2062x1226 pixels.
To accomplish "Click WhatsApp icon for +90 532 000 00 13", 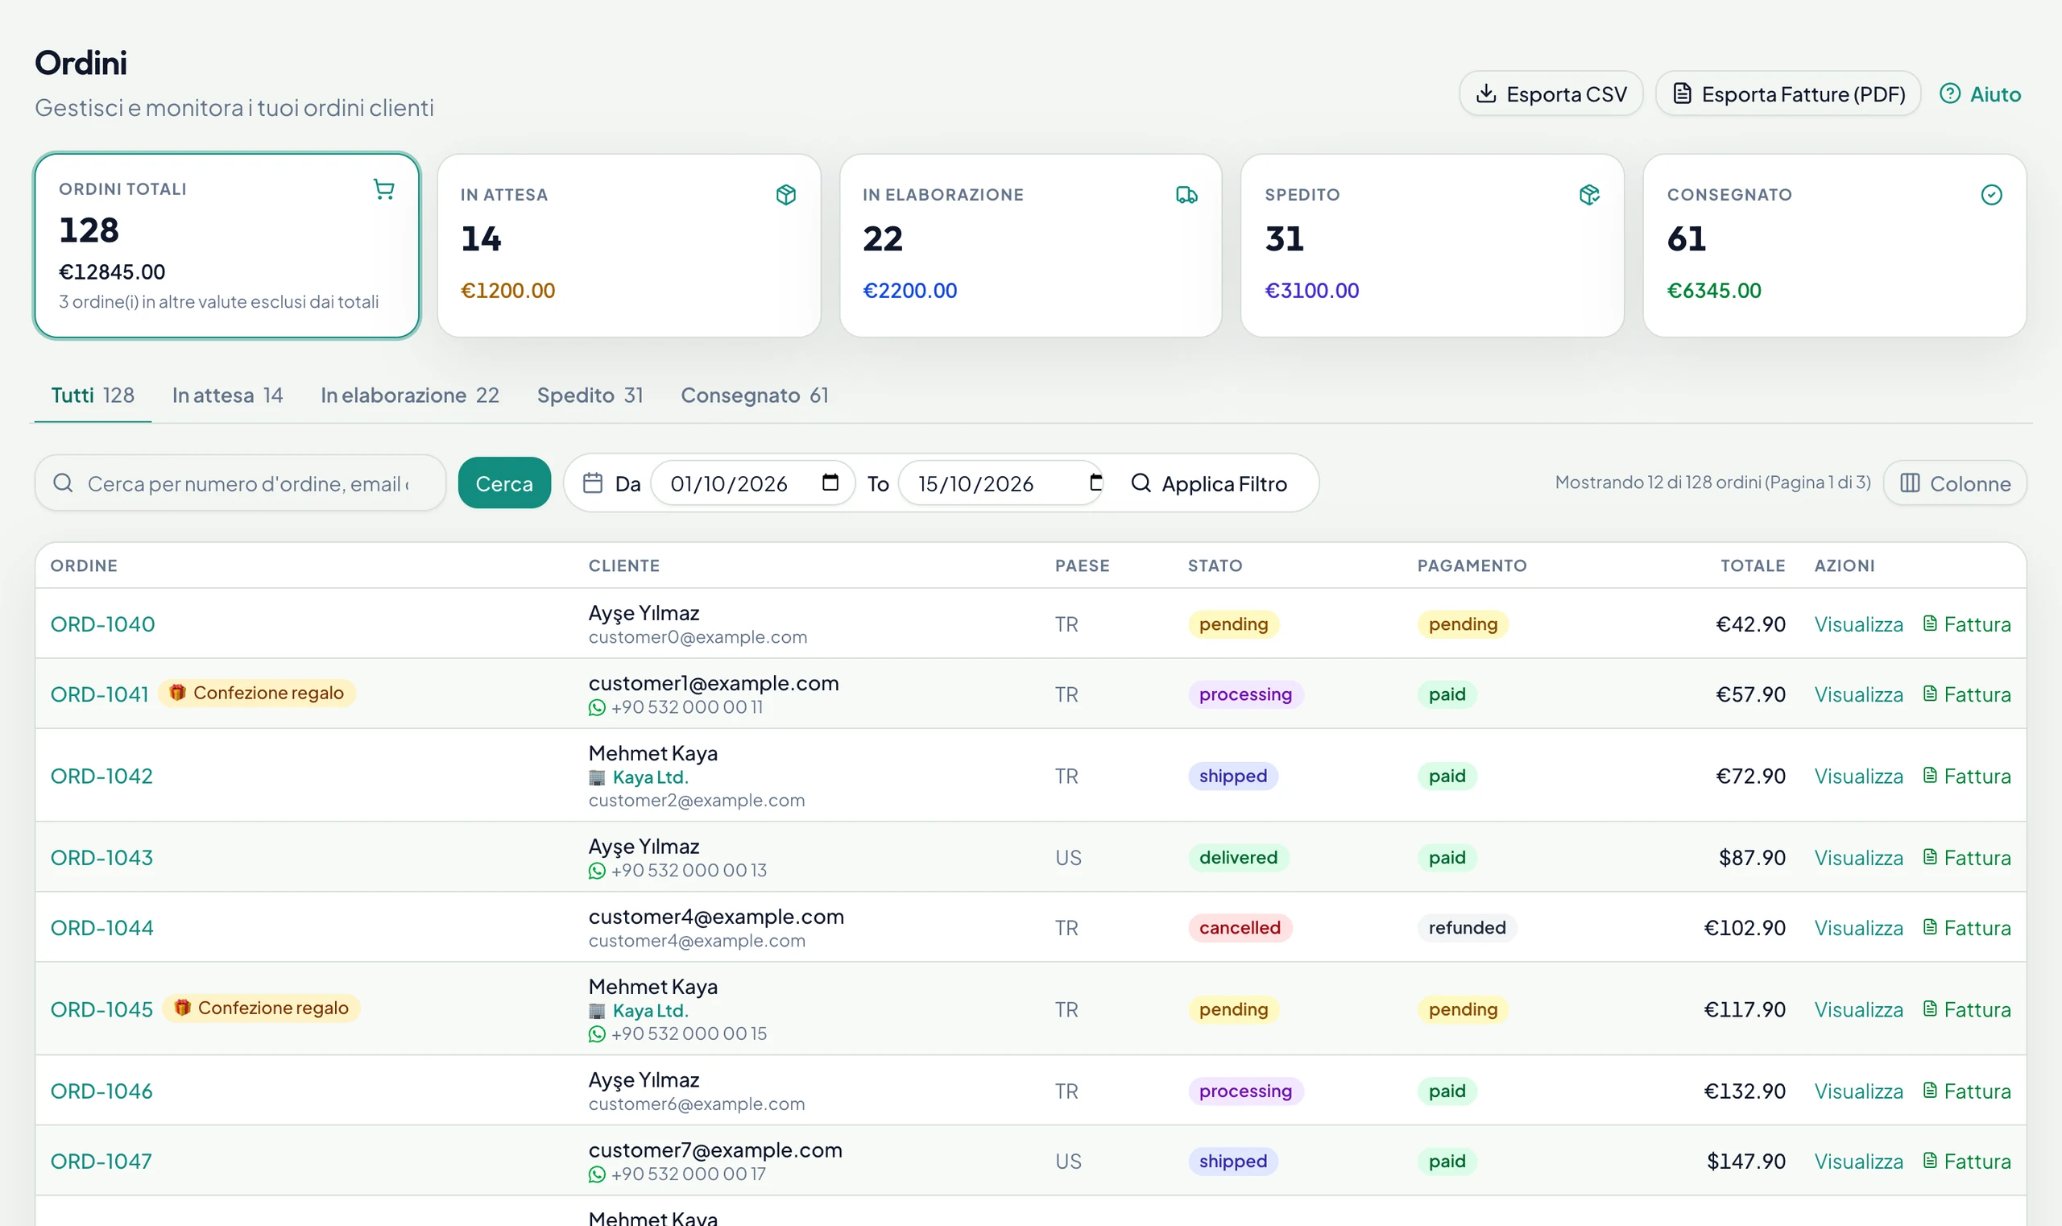I will 597,871.
